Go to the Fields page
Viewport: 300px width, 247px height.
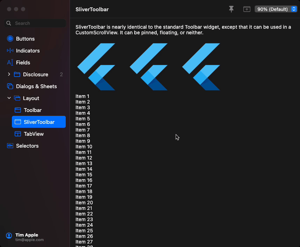[23, 62]
